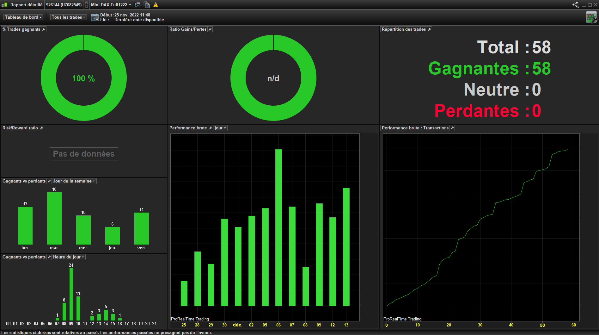Open wrench settings for Performance brute daily panel
Image resolution: width=599 pixels, height=335 pixels.
click(x=211, y=128)
